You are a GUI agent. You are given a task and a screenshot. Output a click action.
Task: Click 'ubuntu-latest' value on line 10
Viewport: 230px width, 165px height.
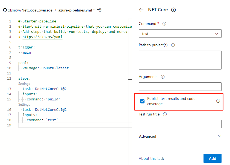tap(55, 68)
